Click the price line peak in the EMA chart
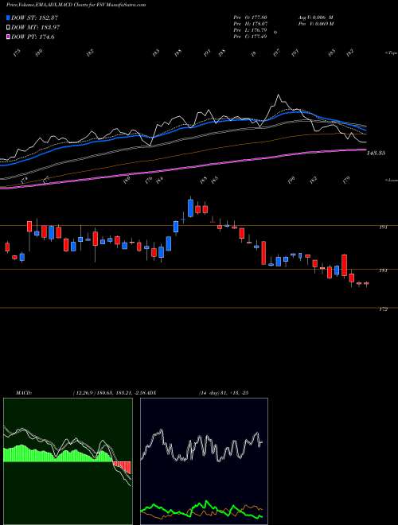Viewport: 398px width, 525px height. 278,95
